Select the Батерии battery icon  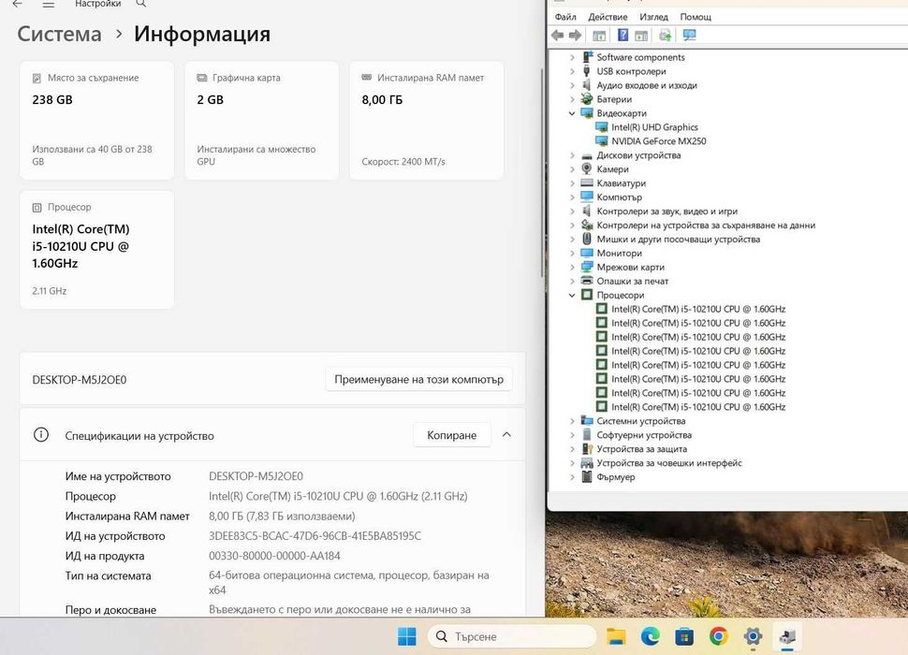587,99
